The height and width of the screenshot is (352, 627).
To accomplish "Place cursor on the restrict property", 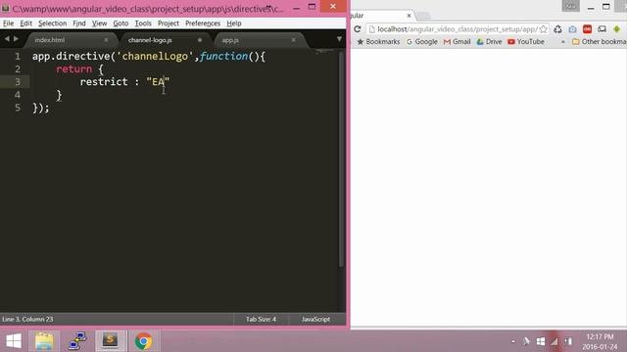I will click(104, 82).
